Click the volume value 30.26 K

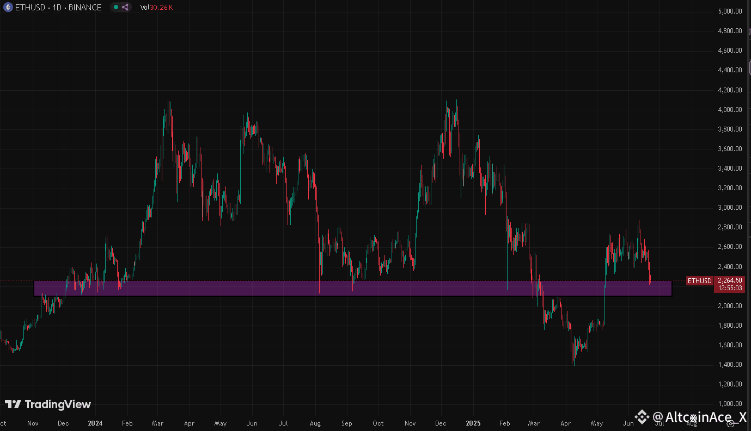(161, 7)
